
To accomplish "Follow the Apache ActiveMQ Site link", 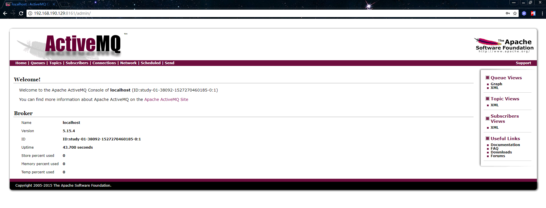I will (x=166, y=99).
